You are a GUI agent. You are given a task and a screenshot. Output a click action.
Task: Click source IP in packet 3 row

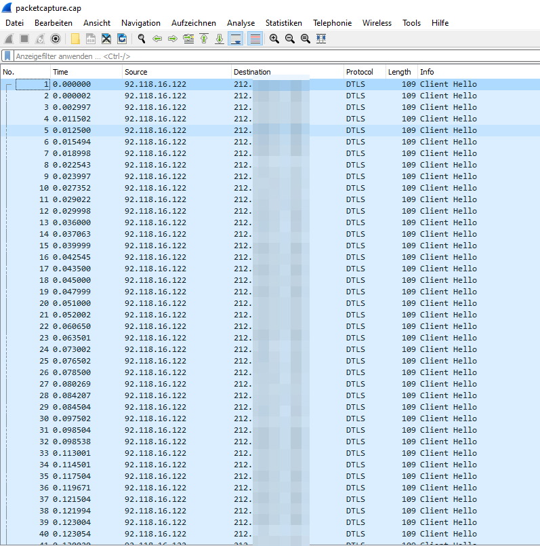(x=155, y=107)
